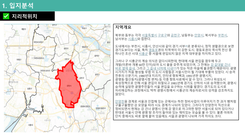Open the 금천구 link in the overview text

pos(175,35)
